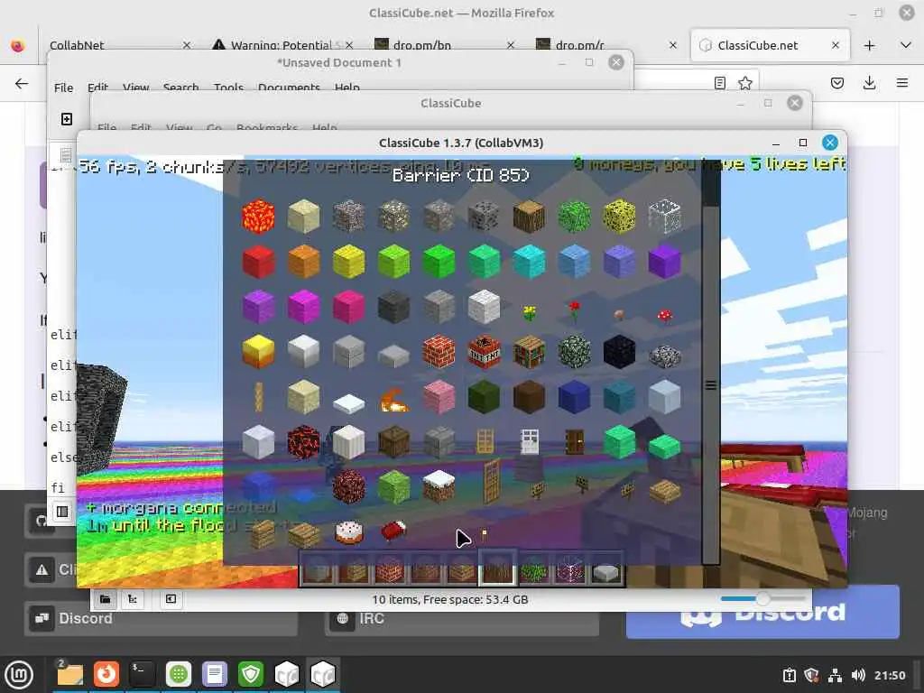Pick the red rose flower

[575, 310]
